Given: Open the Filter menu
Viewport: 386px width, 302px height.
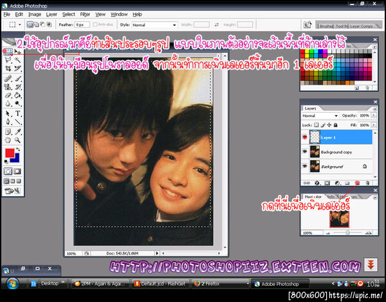Looking at the screenshot, I should point(85,14).
